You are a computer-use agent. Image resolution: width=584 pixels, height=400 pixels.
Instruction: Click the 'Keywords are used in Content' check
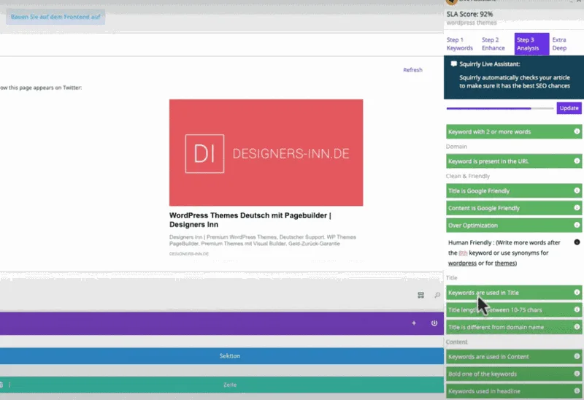click(514, 356)
